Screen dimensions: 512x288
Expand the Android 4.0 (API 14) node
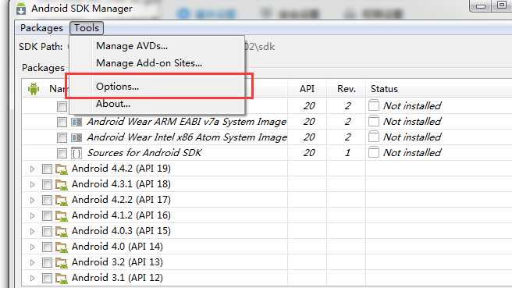coord(32,247)
